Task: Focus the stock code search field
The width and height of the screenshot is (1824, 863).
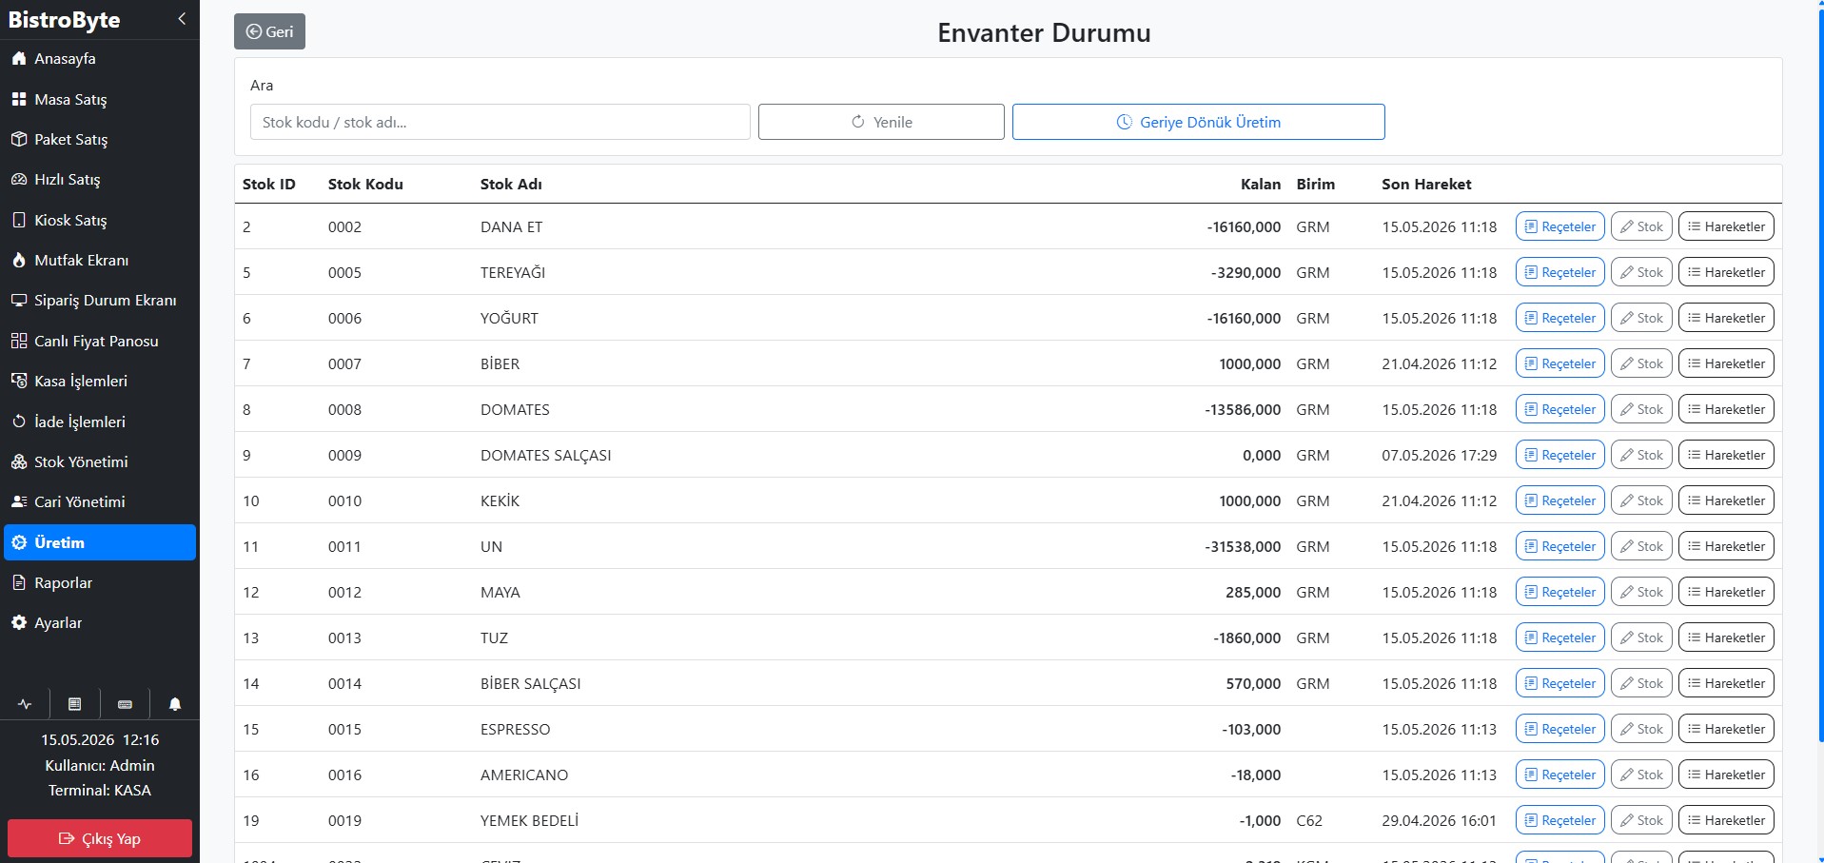Action: click(500, 122)
